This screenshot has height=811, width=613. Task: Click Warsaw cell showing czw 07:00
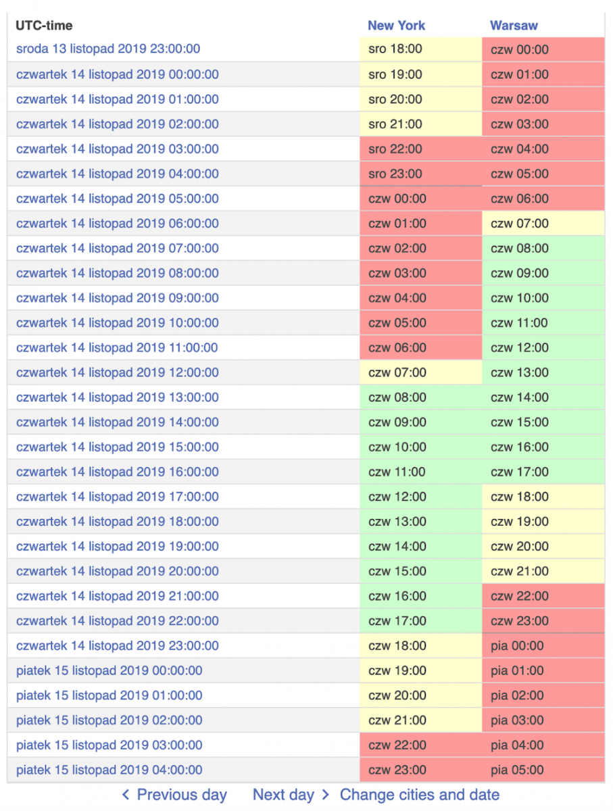click(x=520, y=224)
